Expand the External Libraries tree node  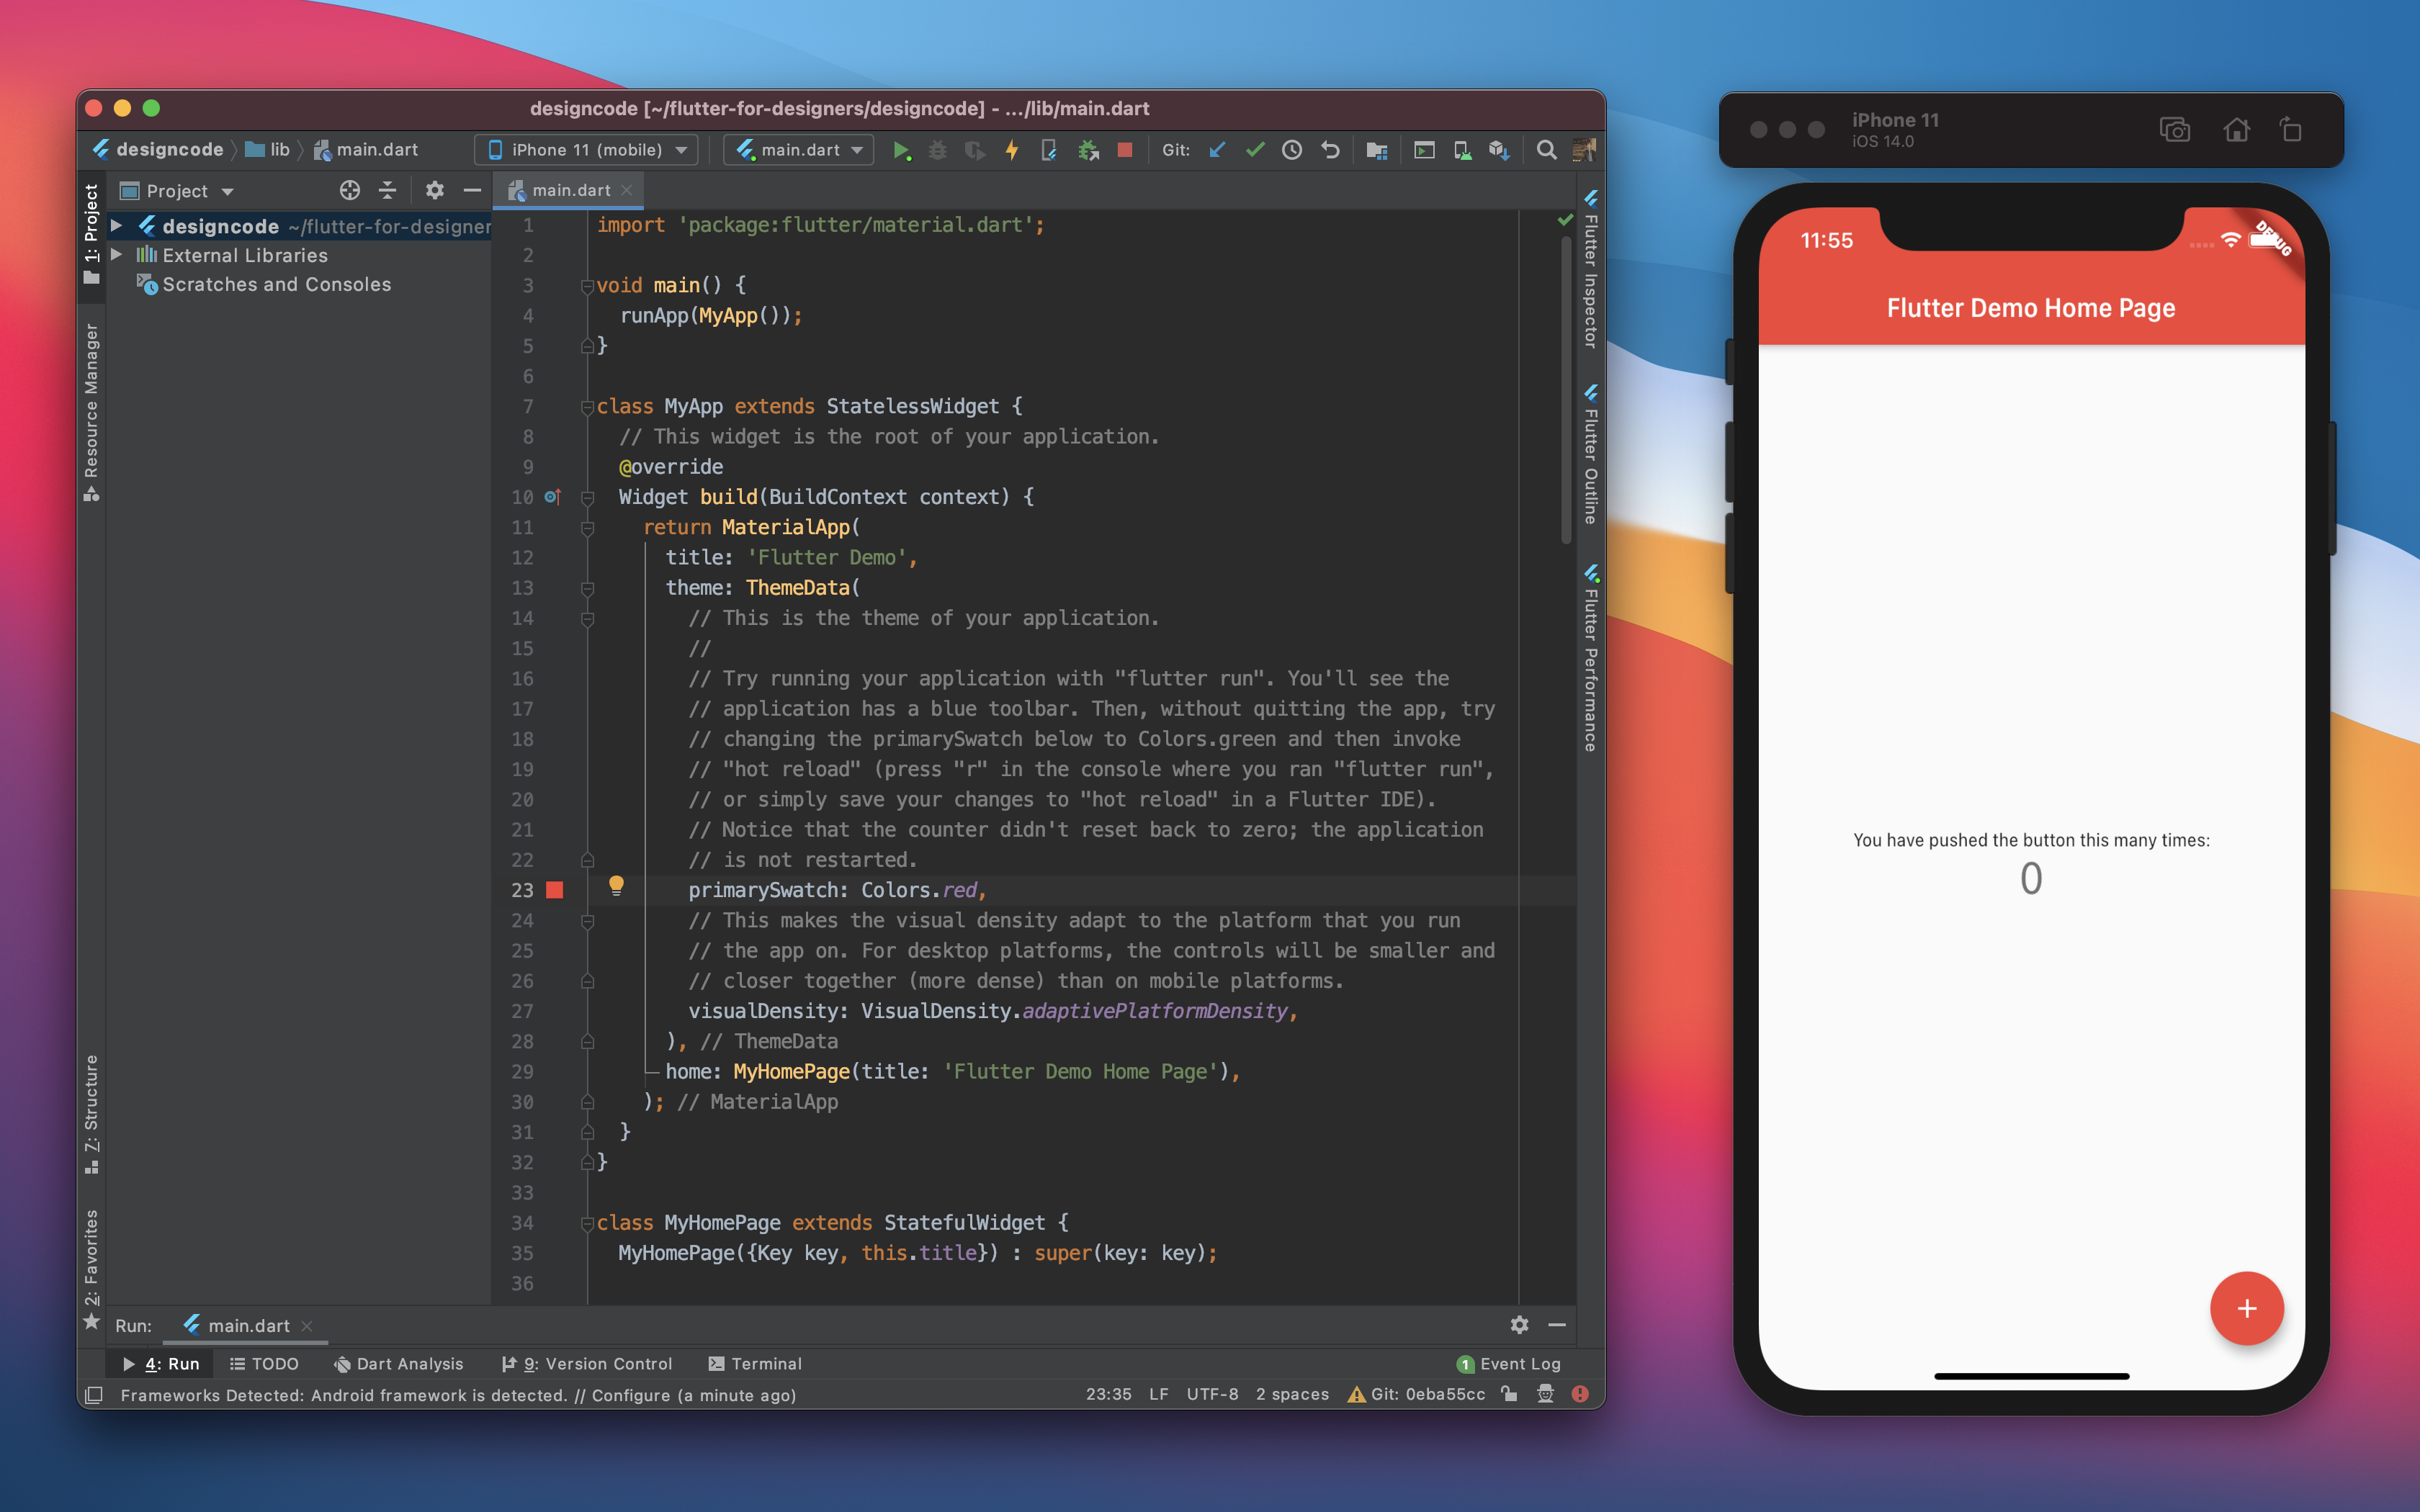(117, 255)
